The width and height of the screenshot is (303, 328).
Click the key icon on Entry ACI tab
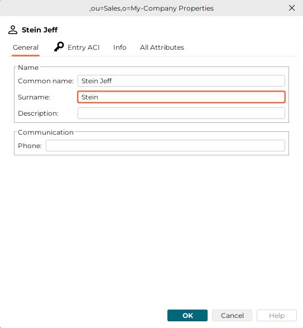(x=59, y=46)
